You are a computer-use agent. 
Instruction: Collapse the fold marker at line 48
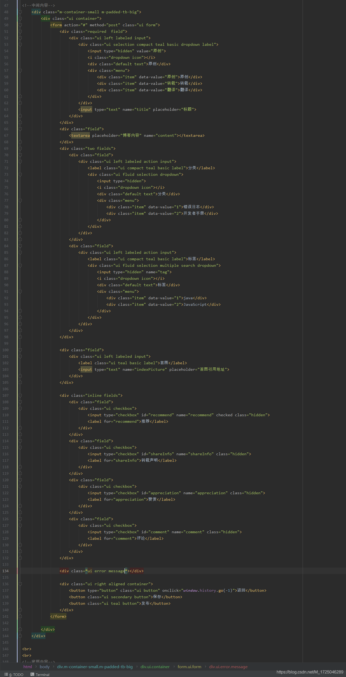coord(20,12)
